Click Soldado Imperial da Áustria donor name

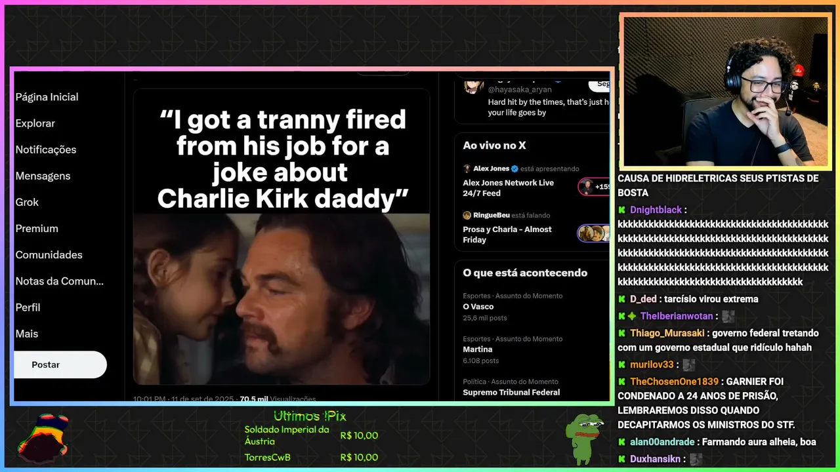[287, 435]
